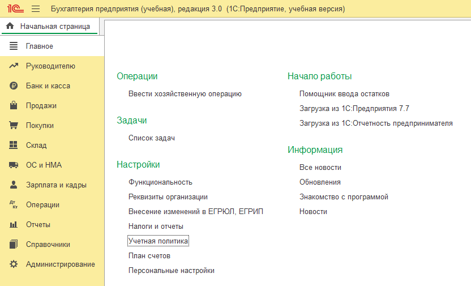The height and width of the screenshot is (286, 471).
Task: Open the Список задач link
Action: [152, 138]
